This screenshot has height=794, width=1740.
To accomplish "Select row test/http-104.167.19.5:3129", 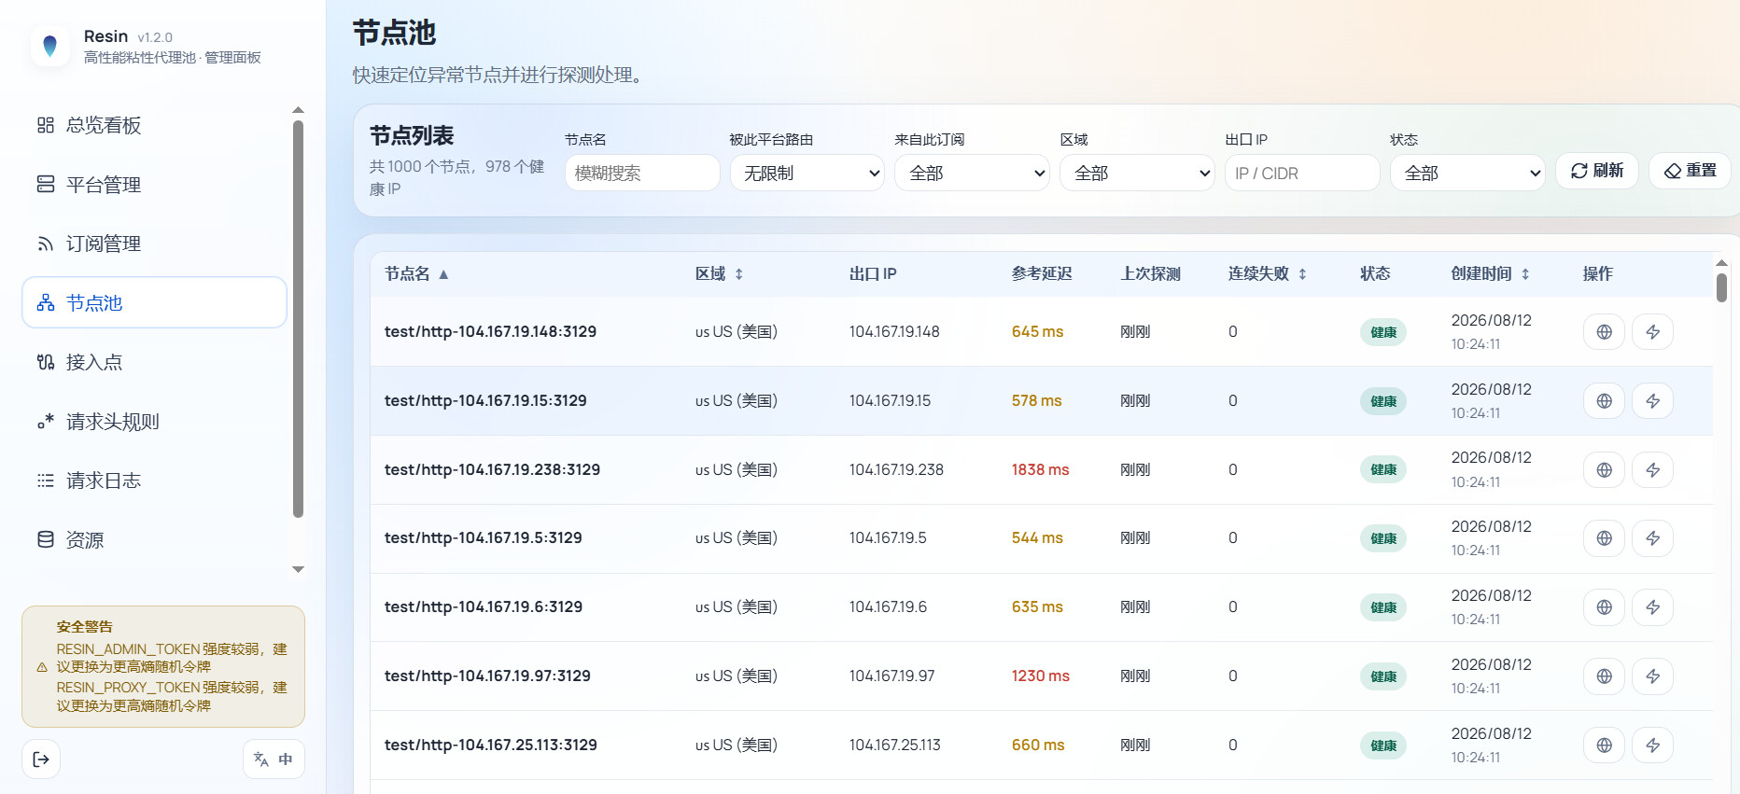I will click(1041, 538).
